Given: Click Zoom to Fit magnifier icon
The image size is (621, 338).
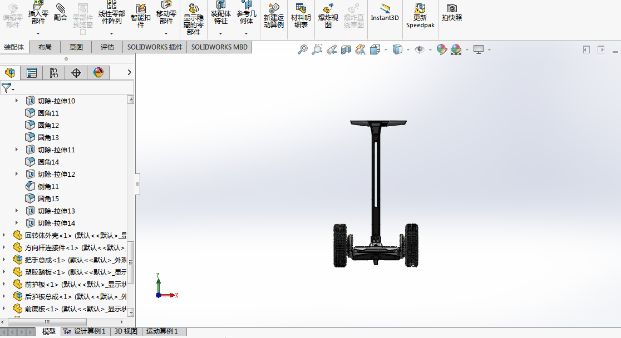Looking at the screenshot, I should click(x=303, y=49).
